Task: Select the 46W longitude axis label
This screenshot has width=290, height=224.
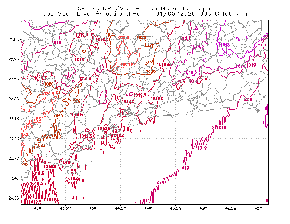Action: (38, 208)
